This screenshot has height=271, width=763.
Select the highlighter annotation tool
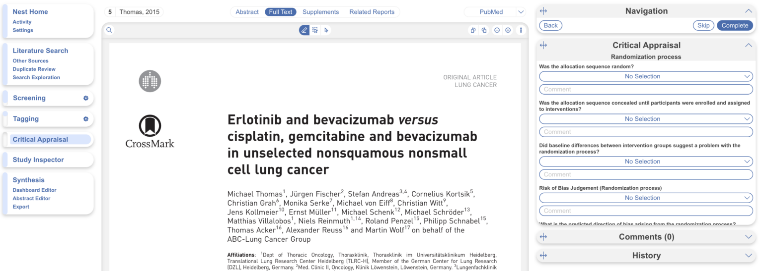[304, 30]
